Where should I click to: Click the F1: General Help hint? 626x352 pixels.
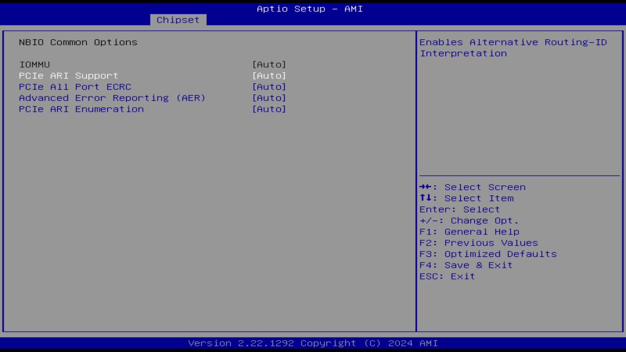pyautogui.click(x=469, y=232)
